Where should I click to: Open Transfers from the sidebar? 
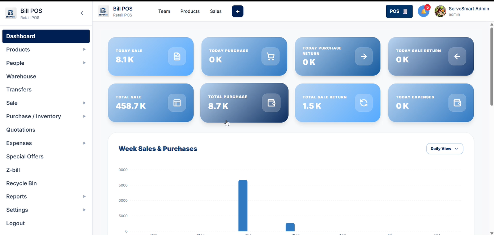[46, 90]
